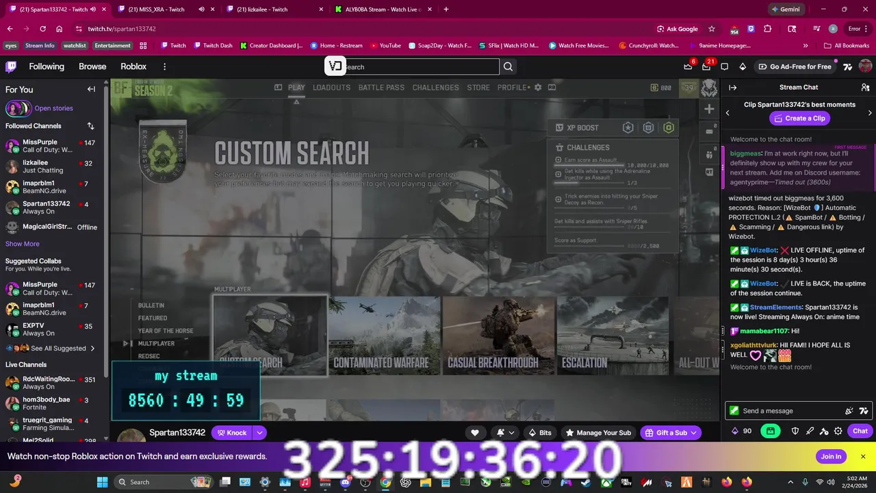The width and height of the screenshot is (876, 493).
Task: Open chat moderator shield icon
Action: 795,431
